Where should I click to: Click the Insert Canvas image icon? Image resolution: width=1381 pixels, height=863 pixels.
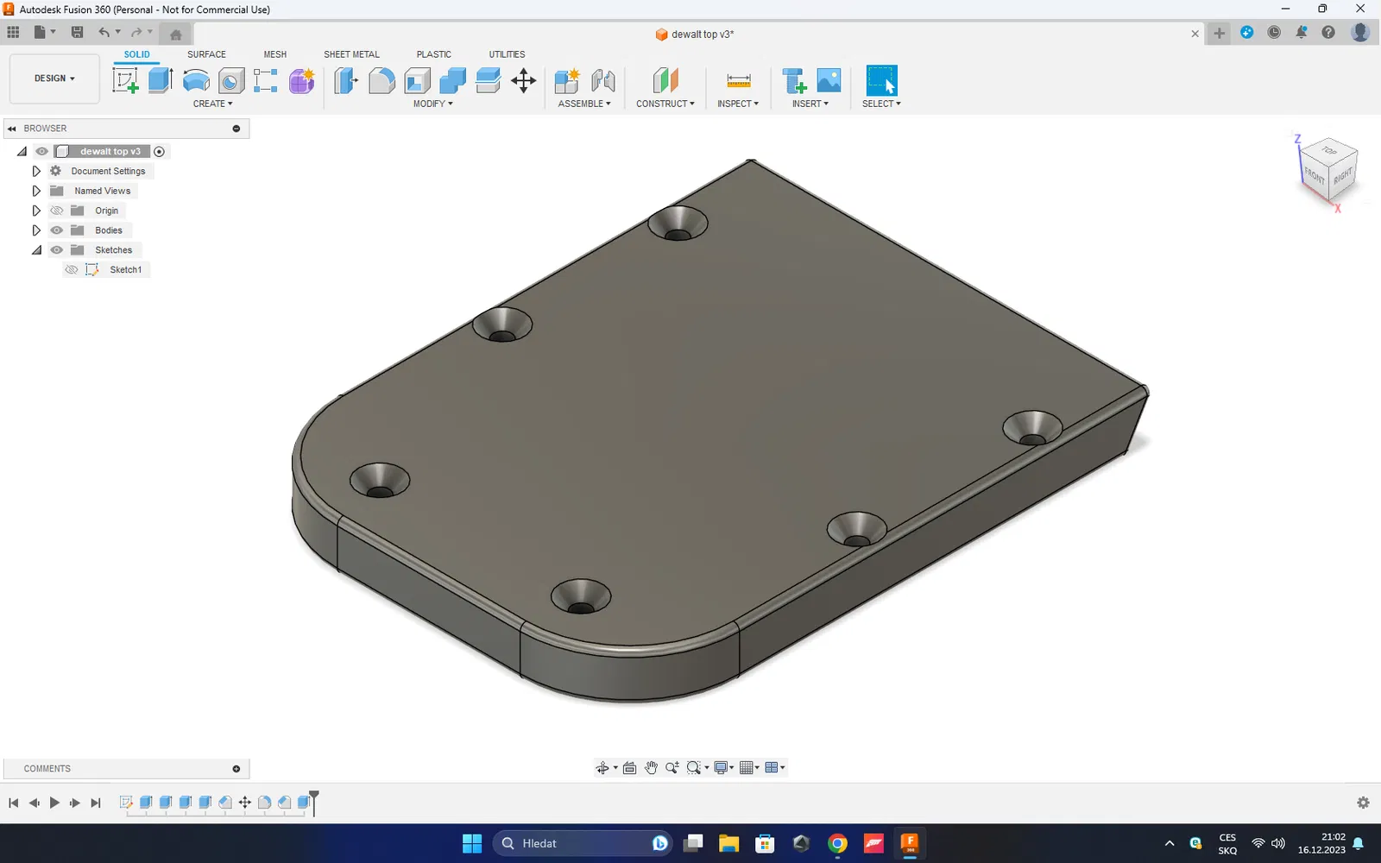coord(829,81)
